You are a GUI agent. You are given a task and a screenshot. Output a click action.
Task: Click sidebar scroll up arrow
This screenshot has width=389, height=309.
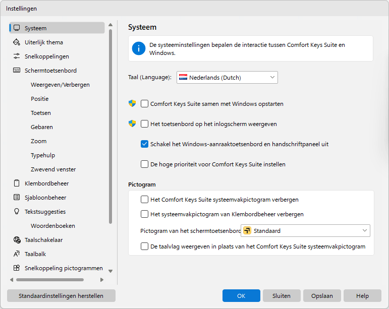(x=110, y=25)
